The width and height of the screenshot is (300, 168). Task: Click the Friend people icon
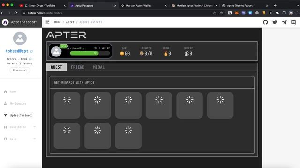[187, 54]
